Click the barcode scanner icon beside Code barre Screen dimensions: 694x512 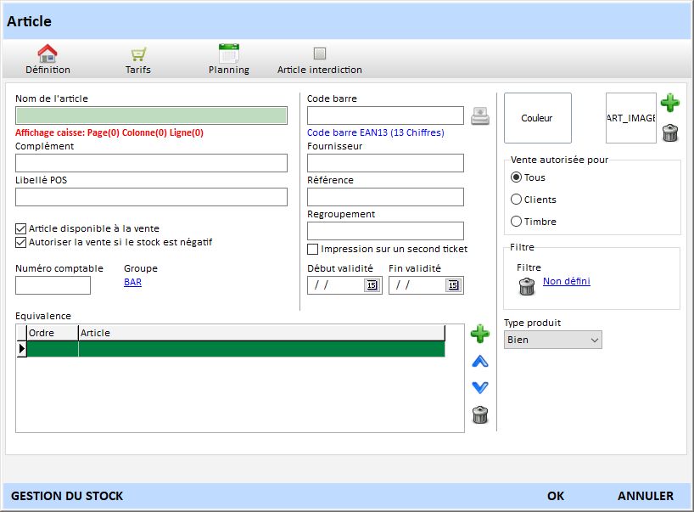coord(480,116)
